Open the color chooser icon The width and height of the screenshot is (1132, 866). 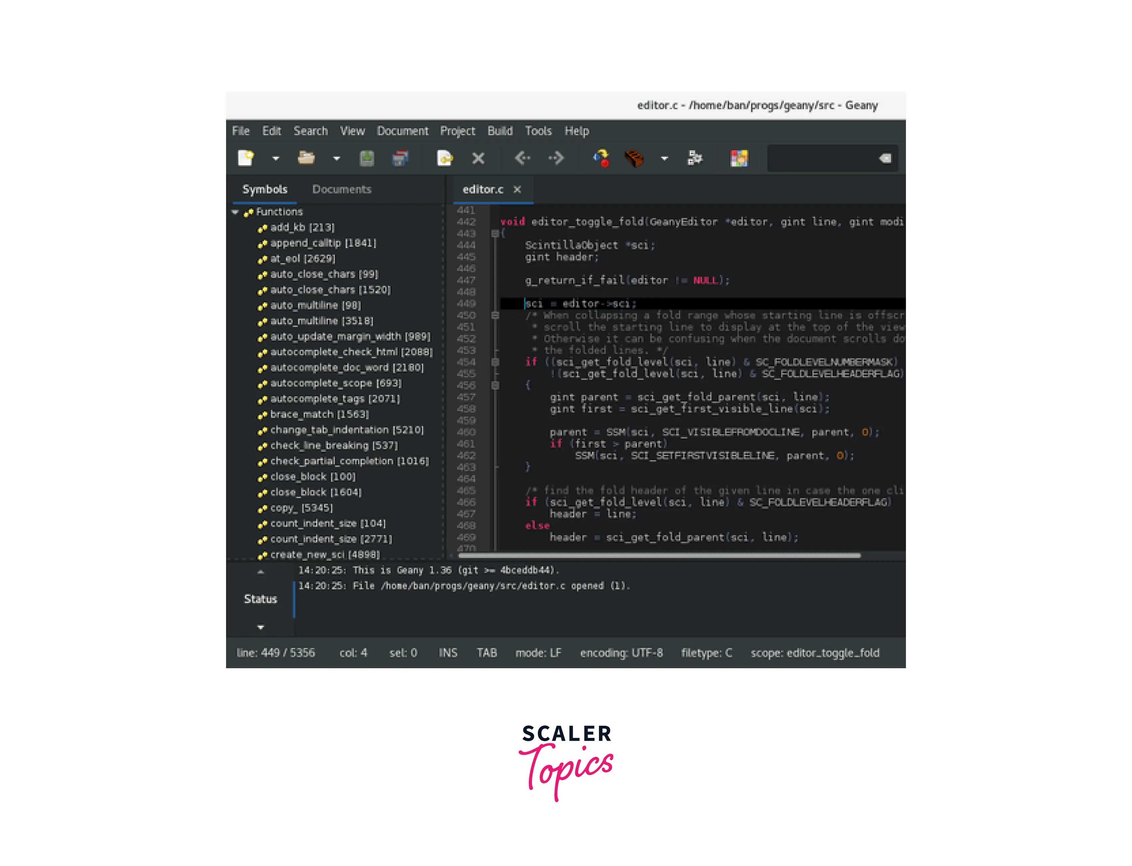[739, 158]
